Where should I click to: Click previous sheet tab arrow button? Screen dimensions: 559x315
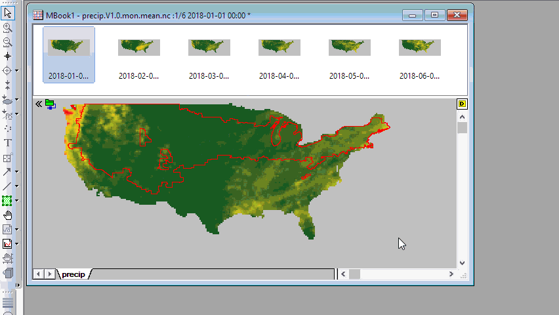[39, 274]
